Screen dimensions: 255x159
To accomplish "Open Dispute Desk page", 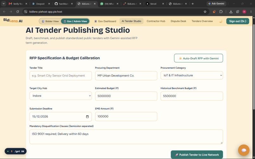I will click(178, 21).
